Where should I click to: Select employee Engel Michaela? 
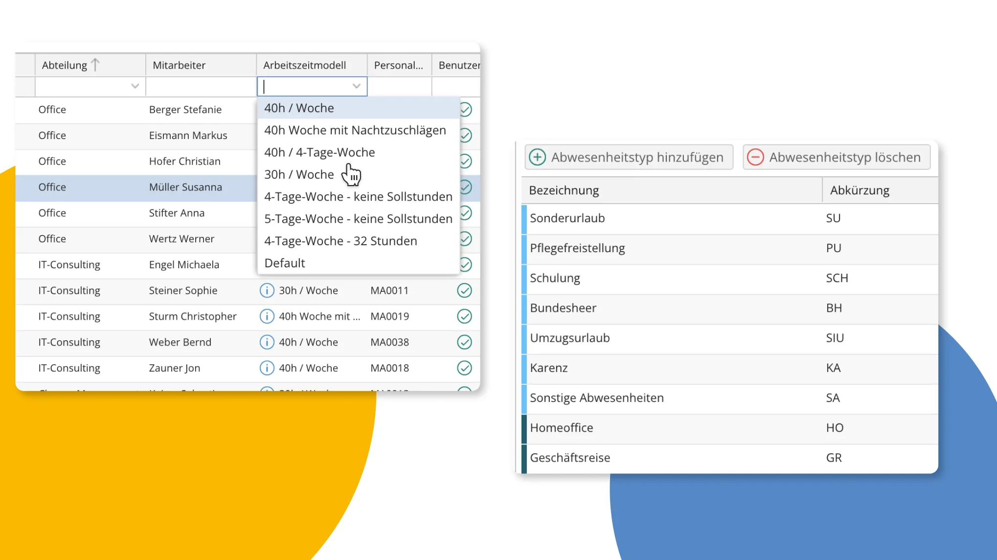184,265
